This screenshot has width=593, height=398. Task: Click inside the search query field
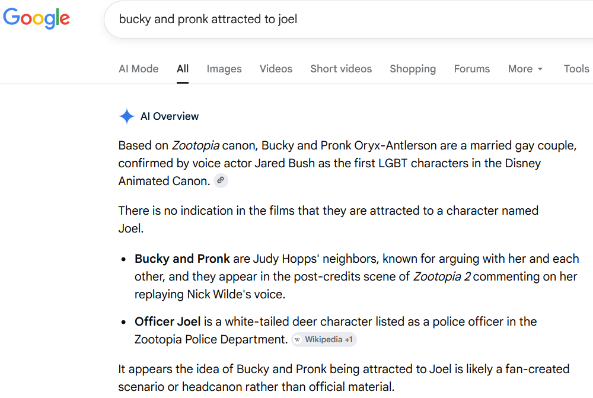[348, 19]
